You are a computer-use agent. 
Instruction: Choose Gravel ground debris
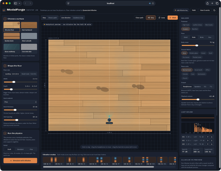tap(203, 53)
